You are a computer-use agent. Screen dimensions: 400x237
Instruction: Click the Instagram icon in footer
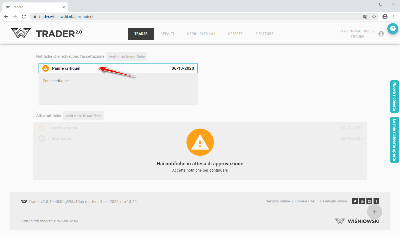tap(369, 201)
